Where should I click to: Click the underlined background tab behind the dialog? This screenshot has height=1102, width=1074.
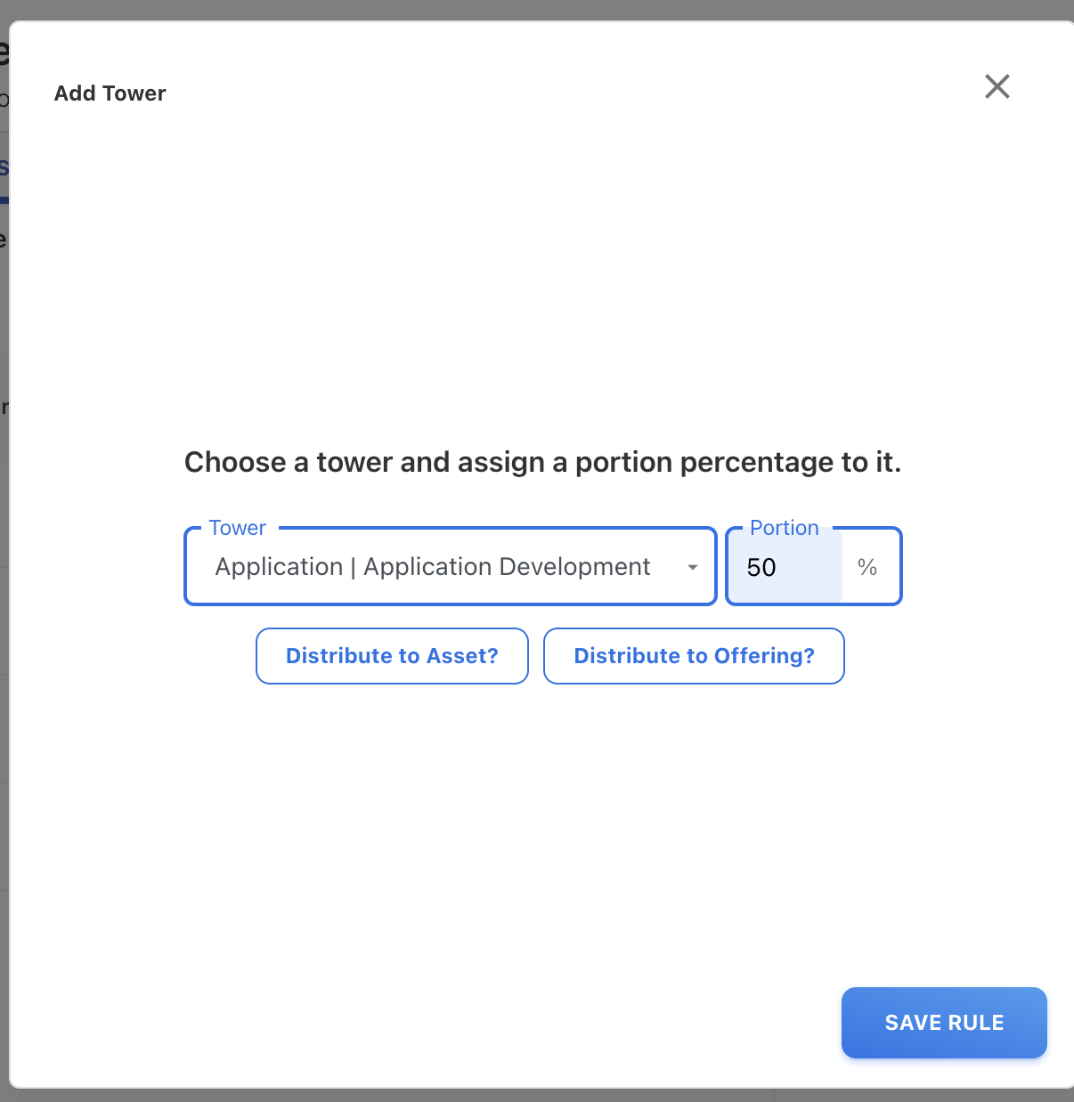tap(4, 169)
